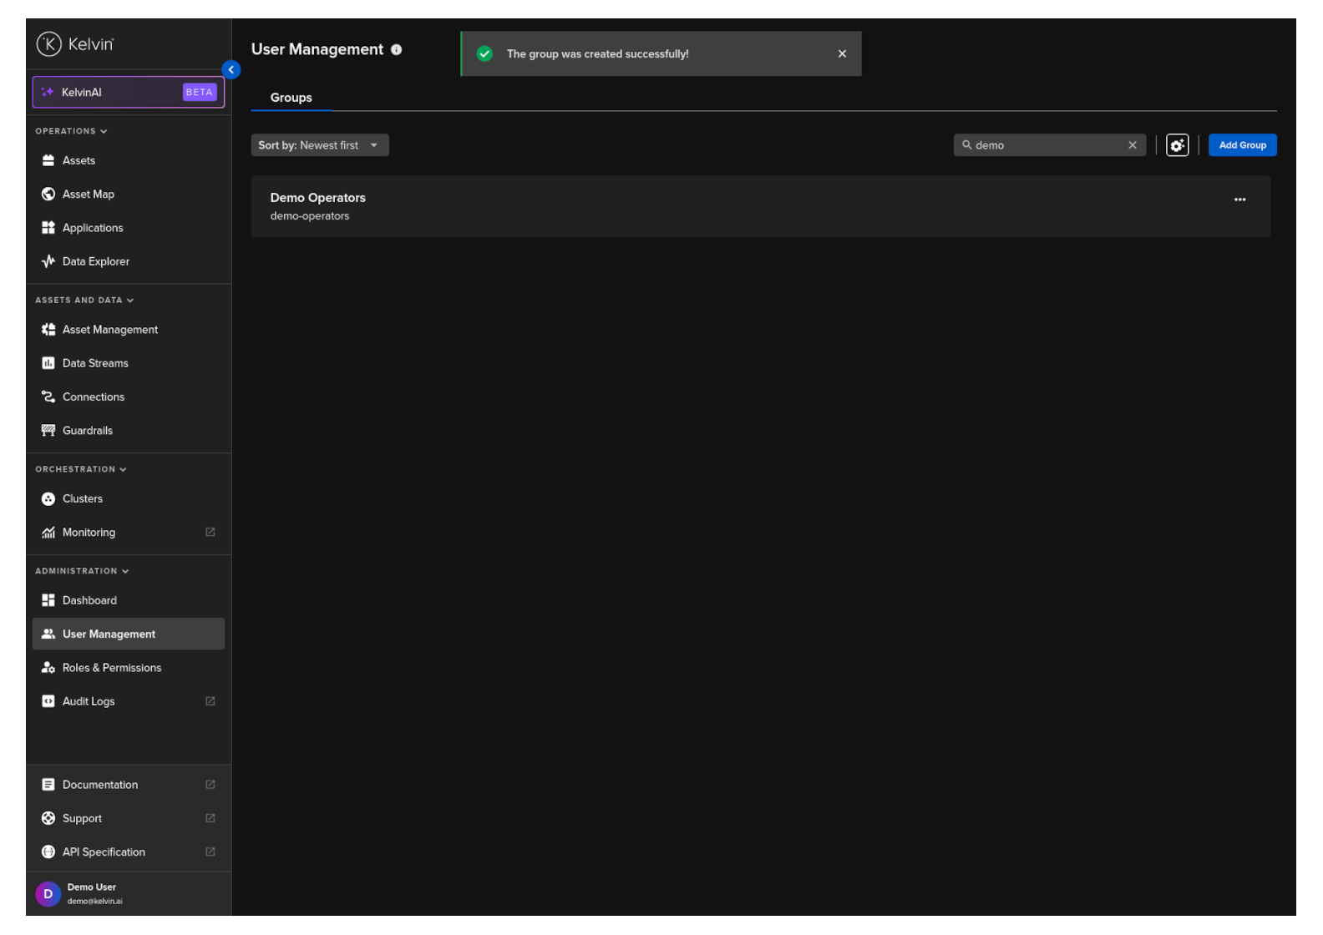Click the Guardrails icon in sidebar

pyautogui.click(x=48, y=431)
